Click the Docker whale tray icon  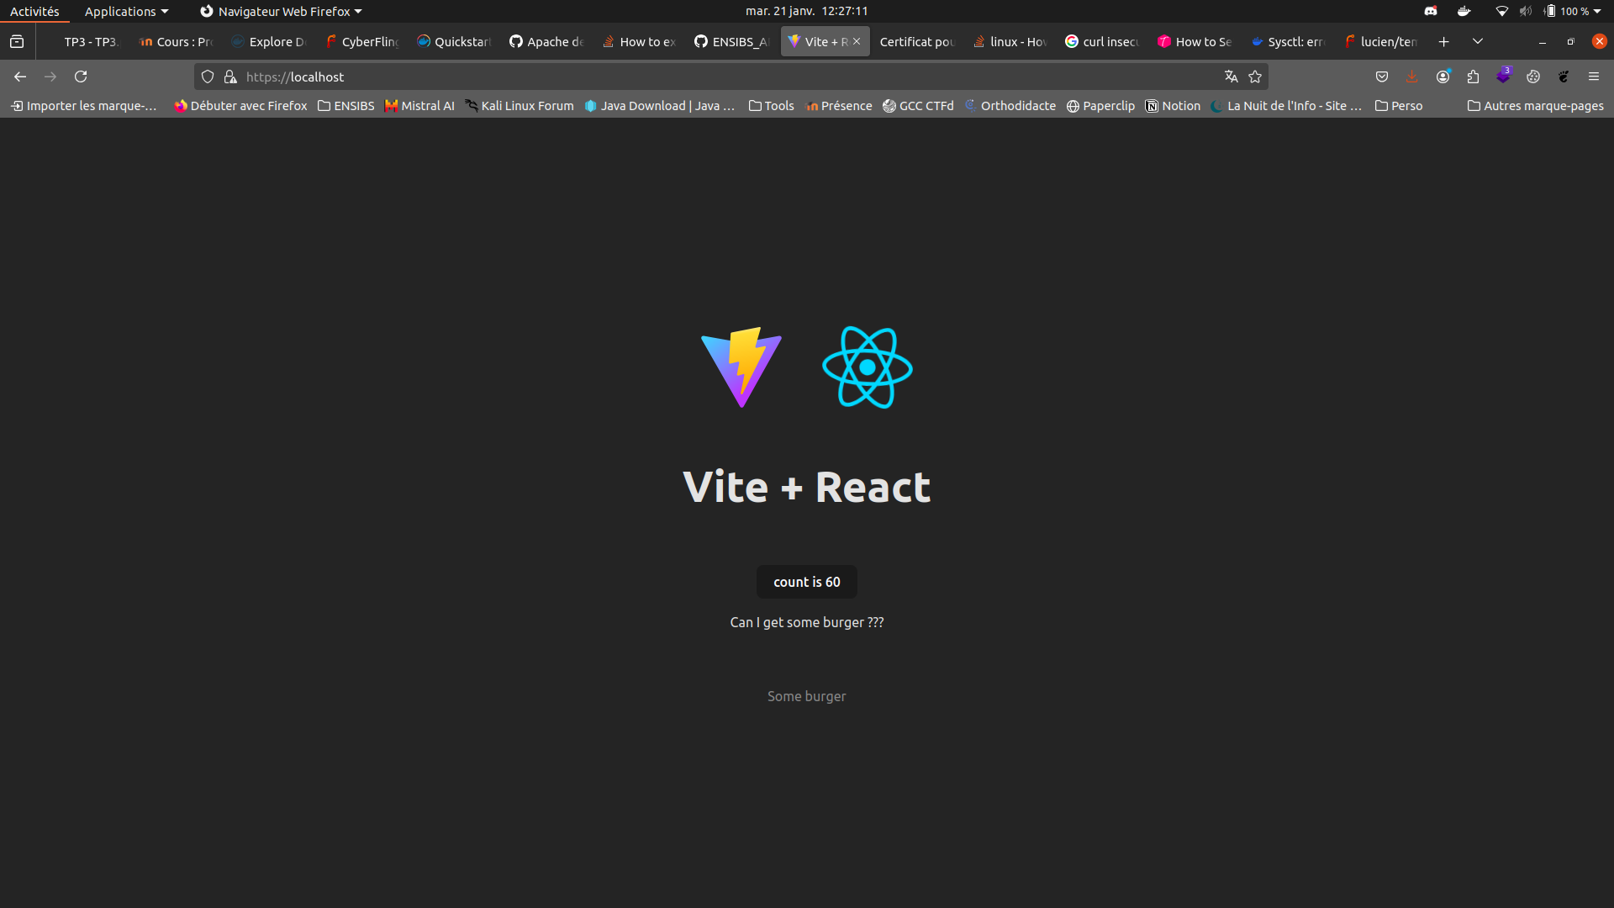pyautogui.click(x=1464, y=11)
